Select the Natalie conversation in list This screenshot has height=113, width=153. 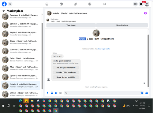click(21, 85)
